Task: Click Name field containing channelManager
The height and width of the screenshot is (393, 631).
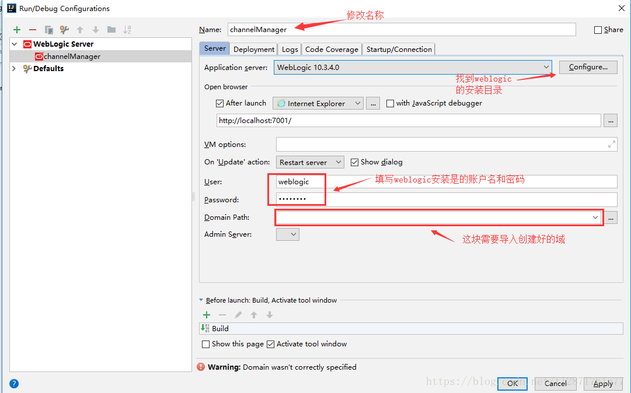Action: point(402,30)
